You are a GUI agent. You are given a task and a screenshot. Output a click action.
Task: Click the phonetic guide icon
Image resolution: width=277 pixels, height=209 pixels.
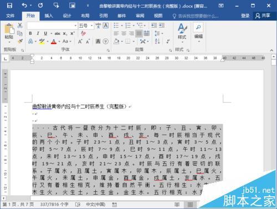click(98, 26)
